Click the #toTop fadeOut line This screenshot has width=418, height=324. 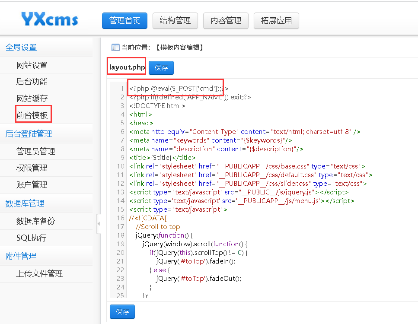pos(198,279)
